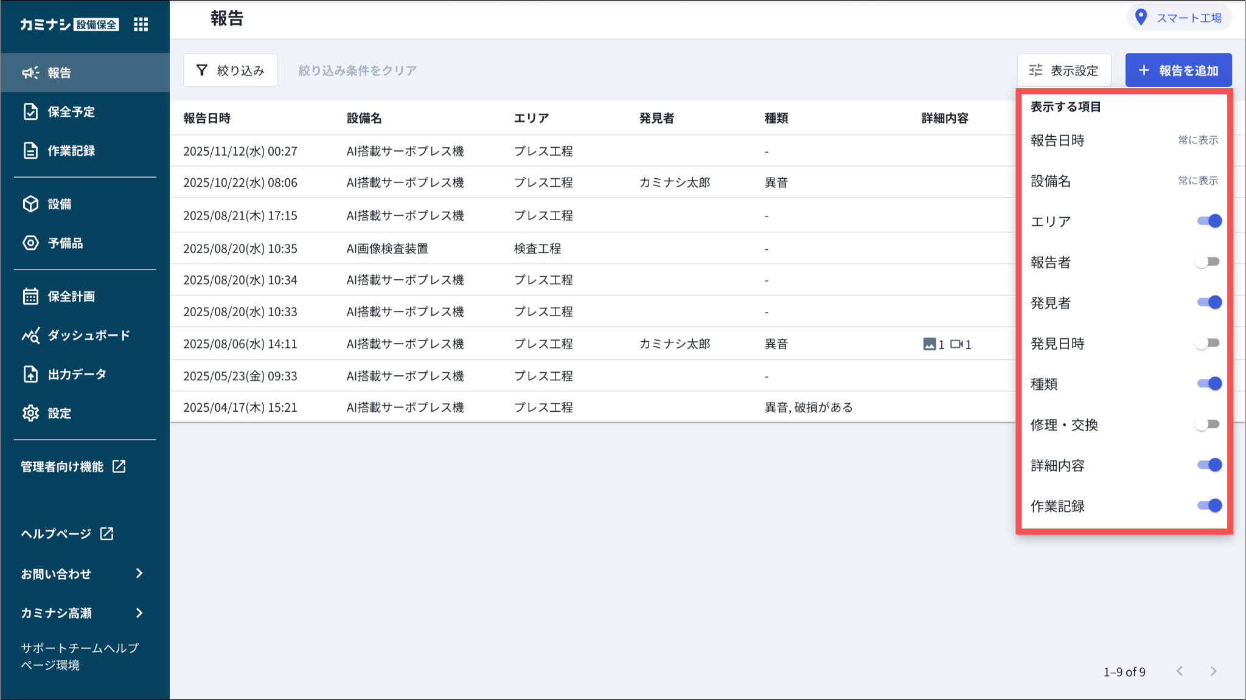Image resolution: width=1246 pixels, height=700 pixels.
Task: Click the smart factory location pin icon
Action: tap(1141, 18)
